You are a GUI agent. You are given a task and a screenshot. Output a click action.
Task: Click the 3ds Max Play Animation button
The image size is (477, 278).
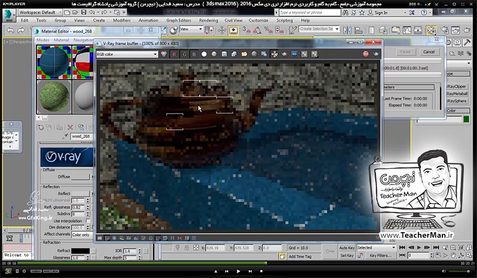[x=419, y=248]
